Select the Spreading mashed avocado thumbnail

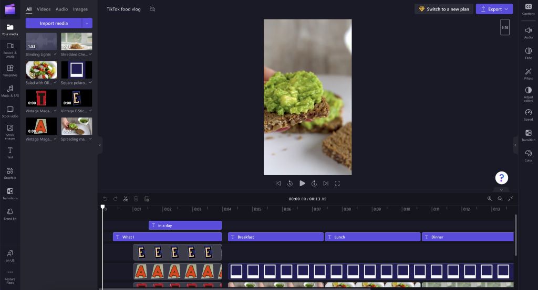tap(77, 126)
